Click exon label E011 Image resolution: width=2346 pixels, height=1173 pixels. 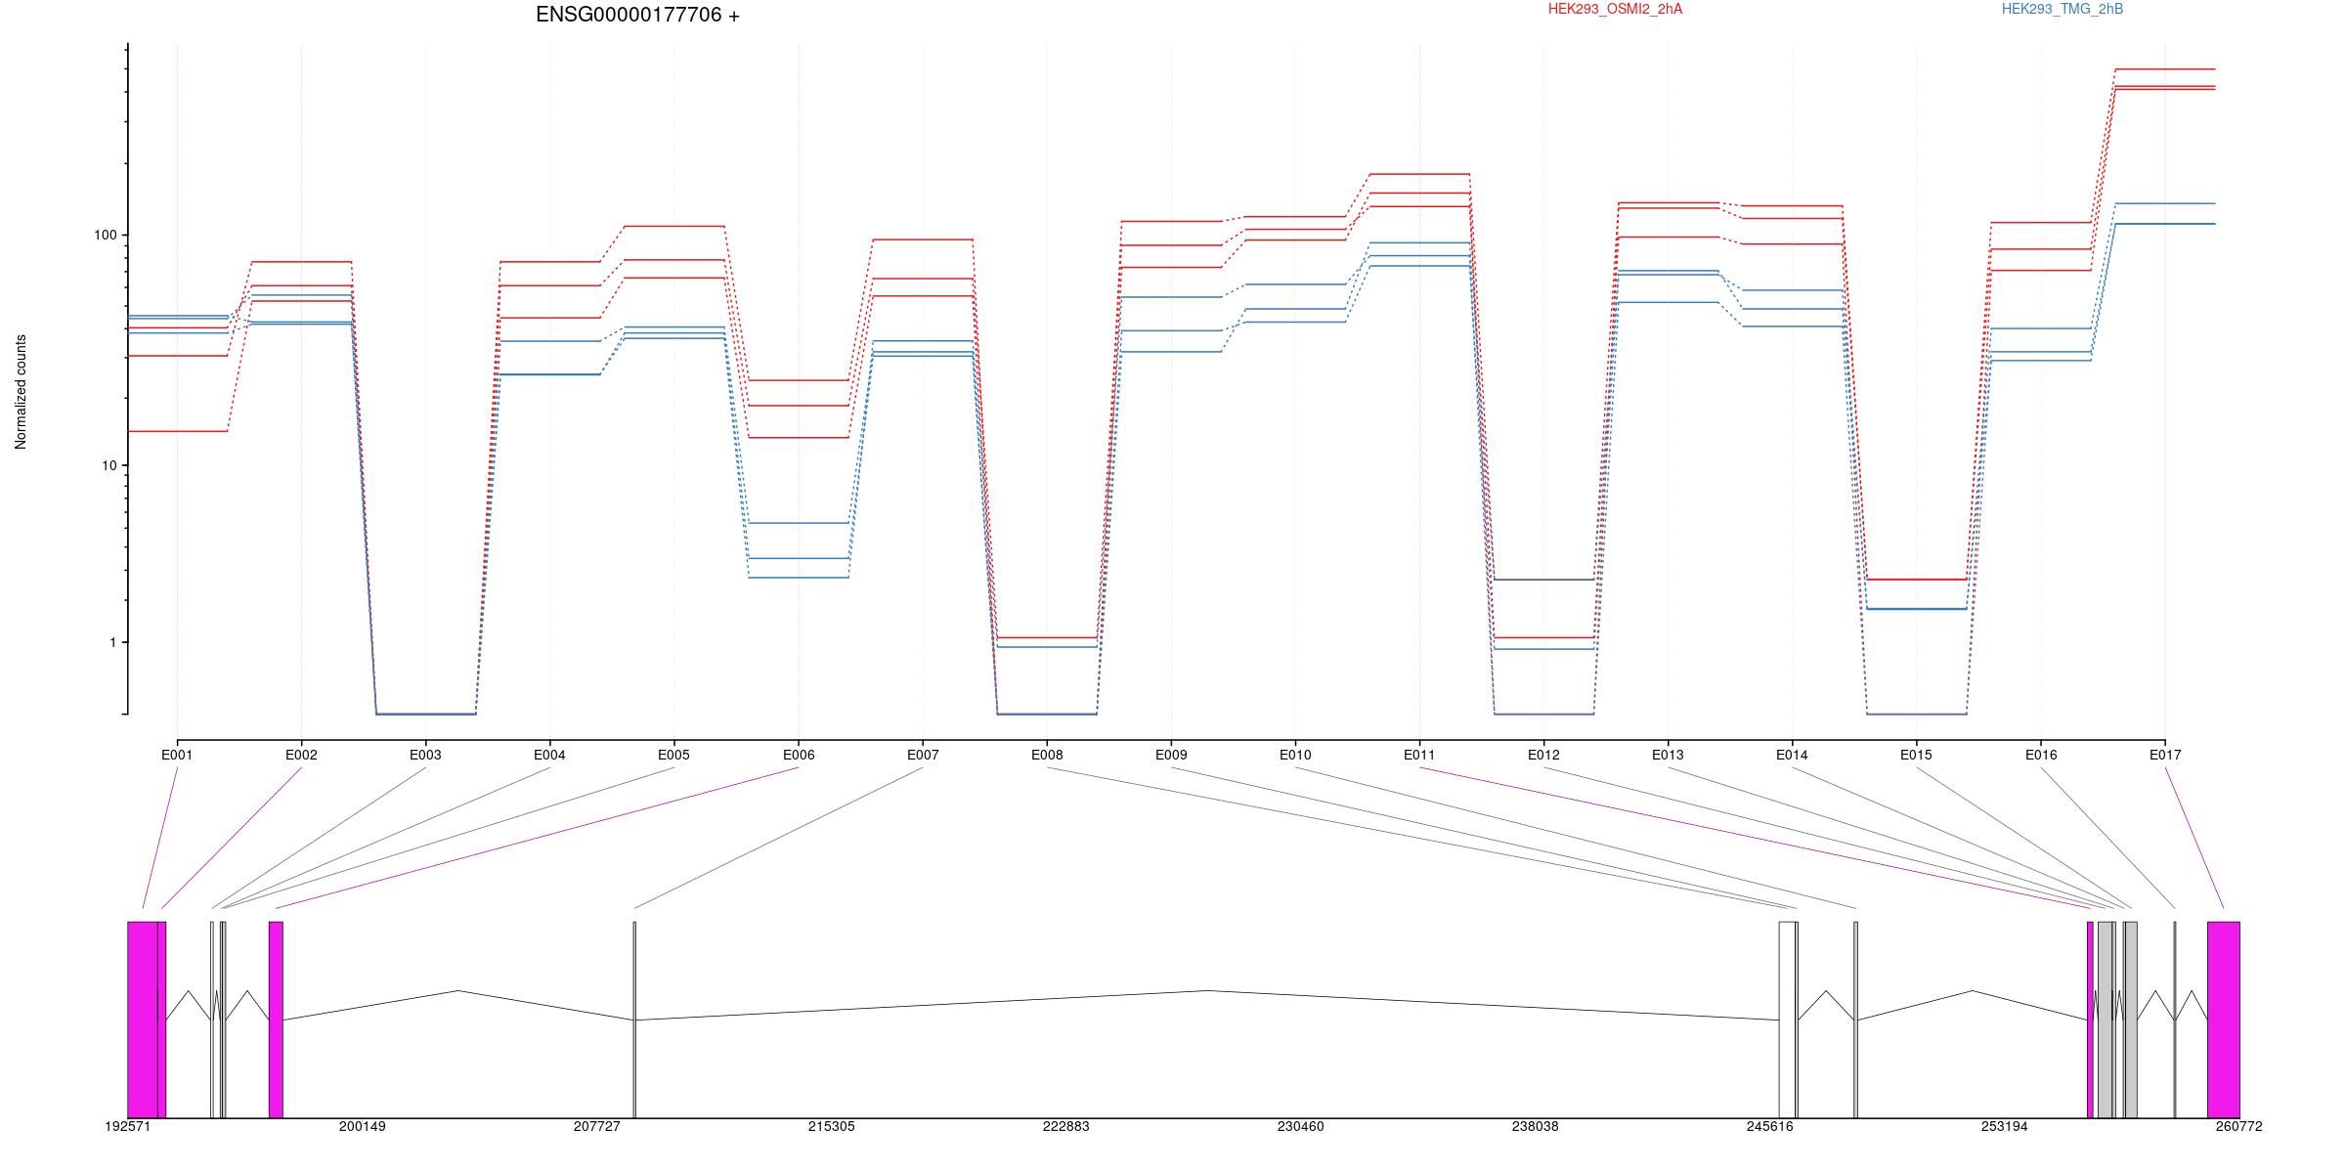coord(1419,755)
